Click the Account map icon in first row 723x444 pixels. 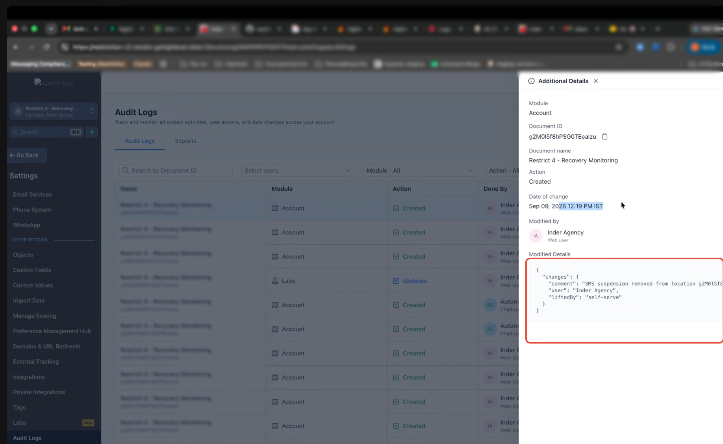[x=275, y=208]
